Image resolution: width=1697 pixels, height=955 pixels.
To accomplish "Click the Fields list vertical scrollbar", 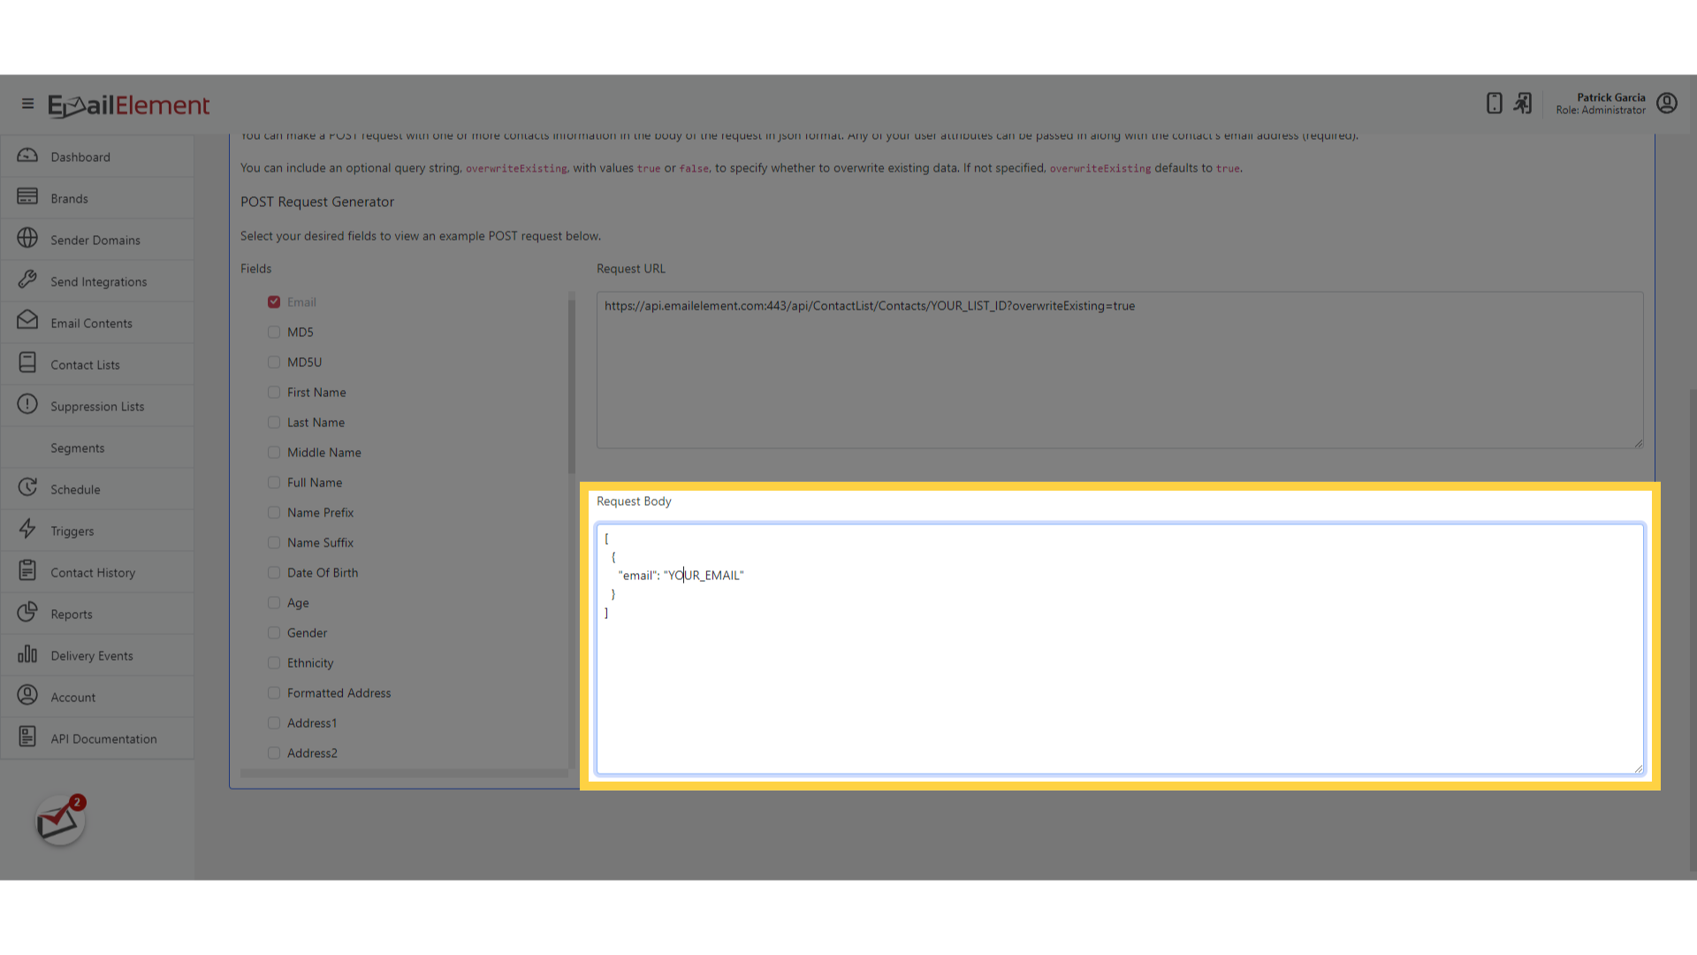I will (572, 386).
